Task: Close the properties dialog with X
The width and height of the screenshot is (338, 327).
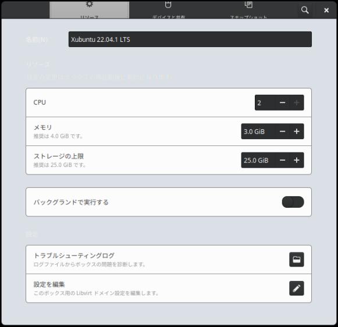Action: 326,10
